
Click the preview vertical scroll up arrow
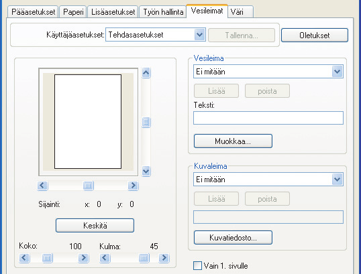tap(146, 73)
